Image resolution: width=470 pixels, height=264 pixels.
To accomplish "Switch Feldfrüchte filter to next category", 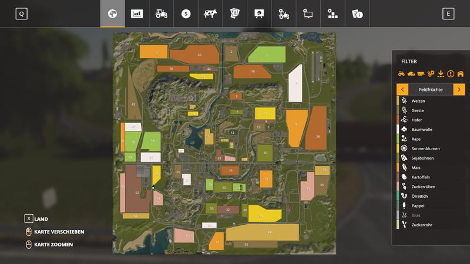I will click(459, 90).
